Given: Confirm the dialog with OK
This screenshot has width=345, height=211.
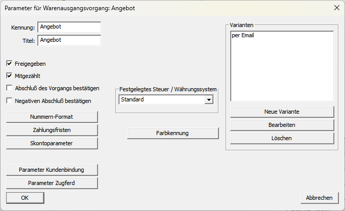Looking at the screenshot, I should (x=25, y=198).
